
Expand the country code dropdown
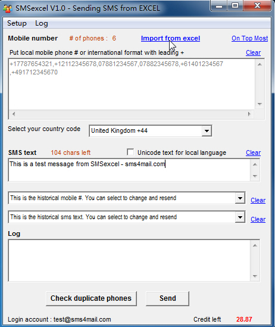(x=207, y=131)
